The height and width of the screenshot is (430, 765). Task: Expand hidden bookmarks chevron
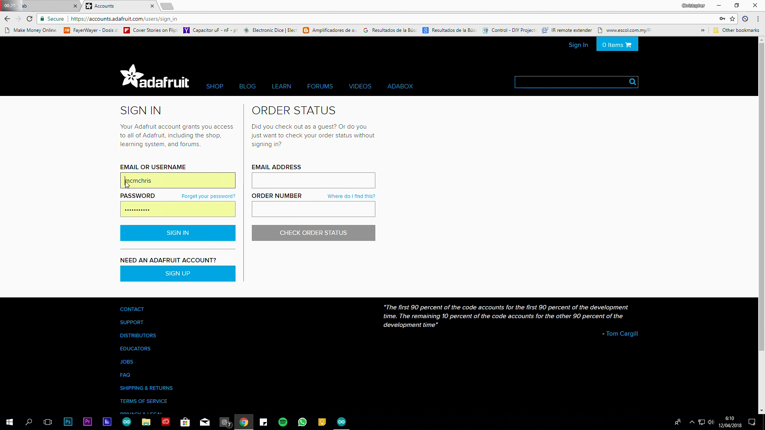click(703, 30)
